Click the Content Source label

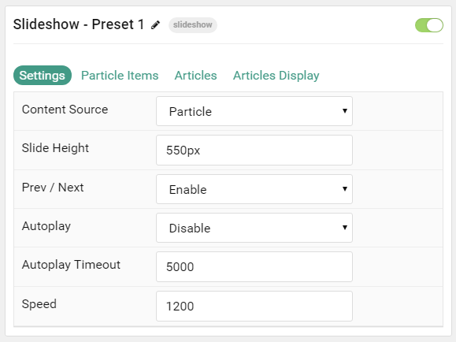[65, 110]
